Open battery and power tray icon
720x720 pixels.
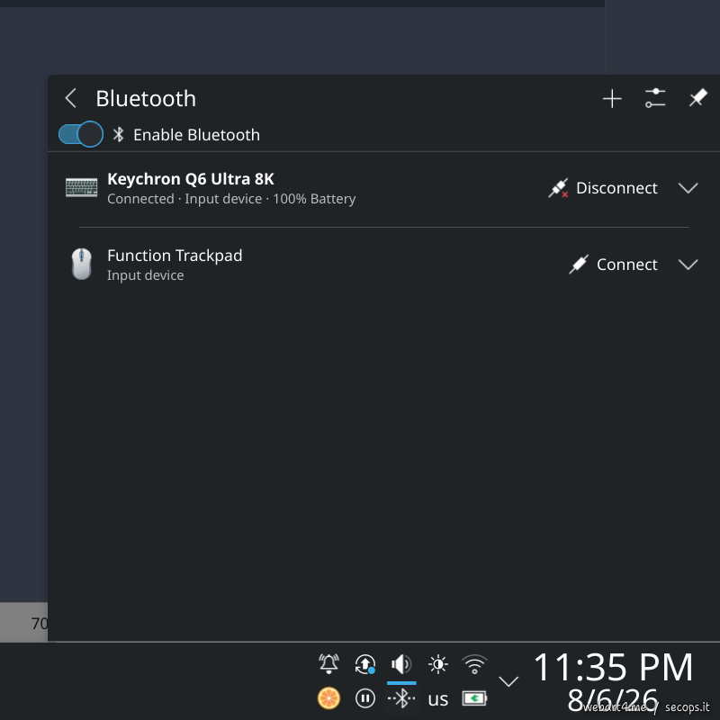[x=474, y=698]
